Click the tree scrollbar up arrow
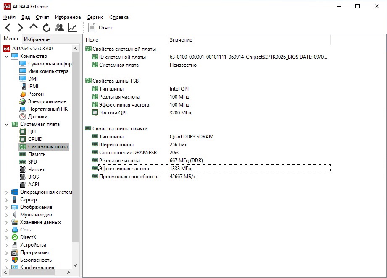 click(76, 49)
